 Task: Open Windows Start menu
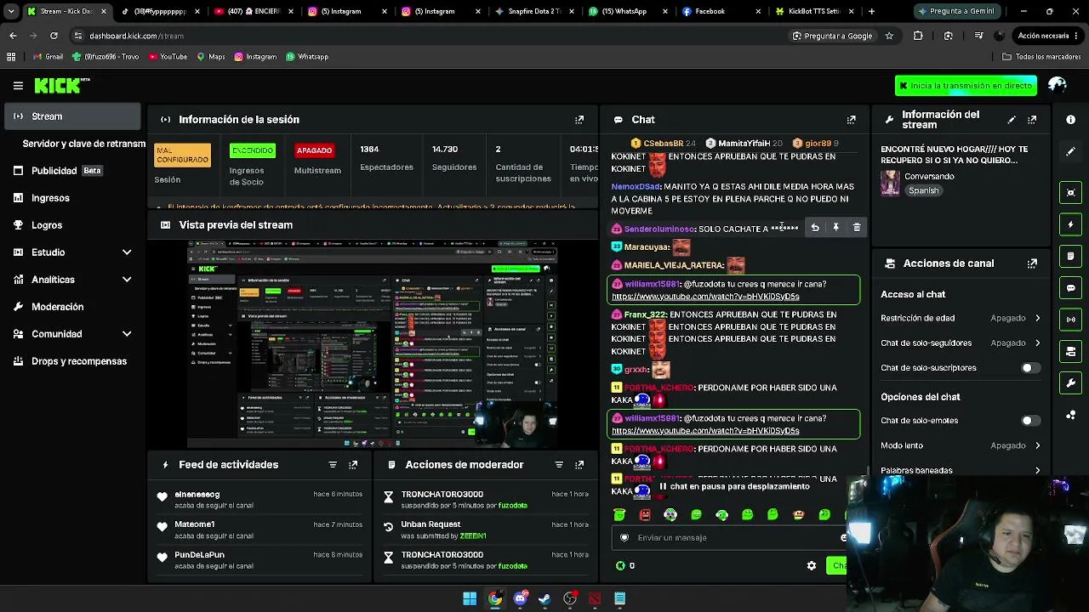[x=470, y=598]
